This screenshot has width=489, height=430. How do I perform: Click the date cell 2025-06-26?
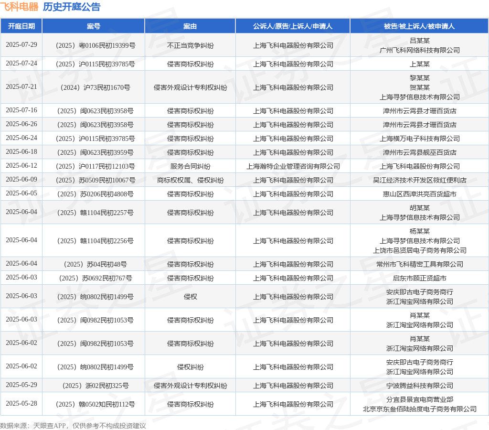(x=21, y=124)
